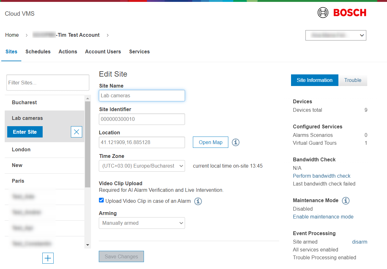This screenshot has width=387, height=269.
Task: Click the Bosch logo icon
Action: point(323,13)
